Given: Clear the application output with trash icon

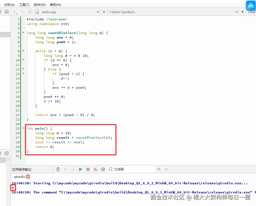Looking at the screenshot, I should point(58,169).
